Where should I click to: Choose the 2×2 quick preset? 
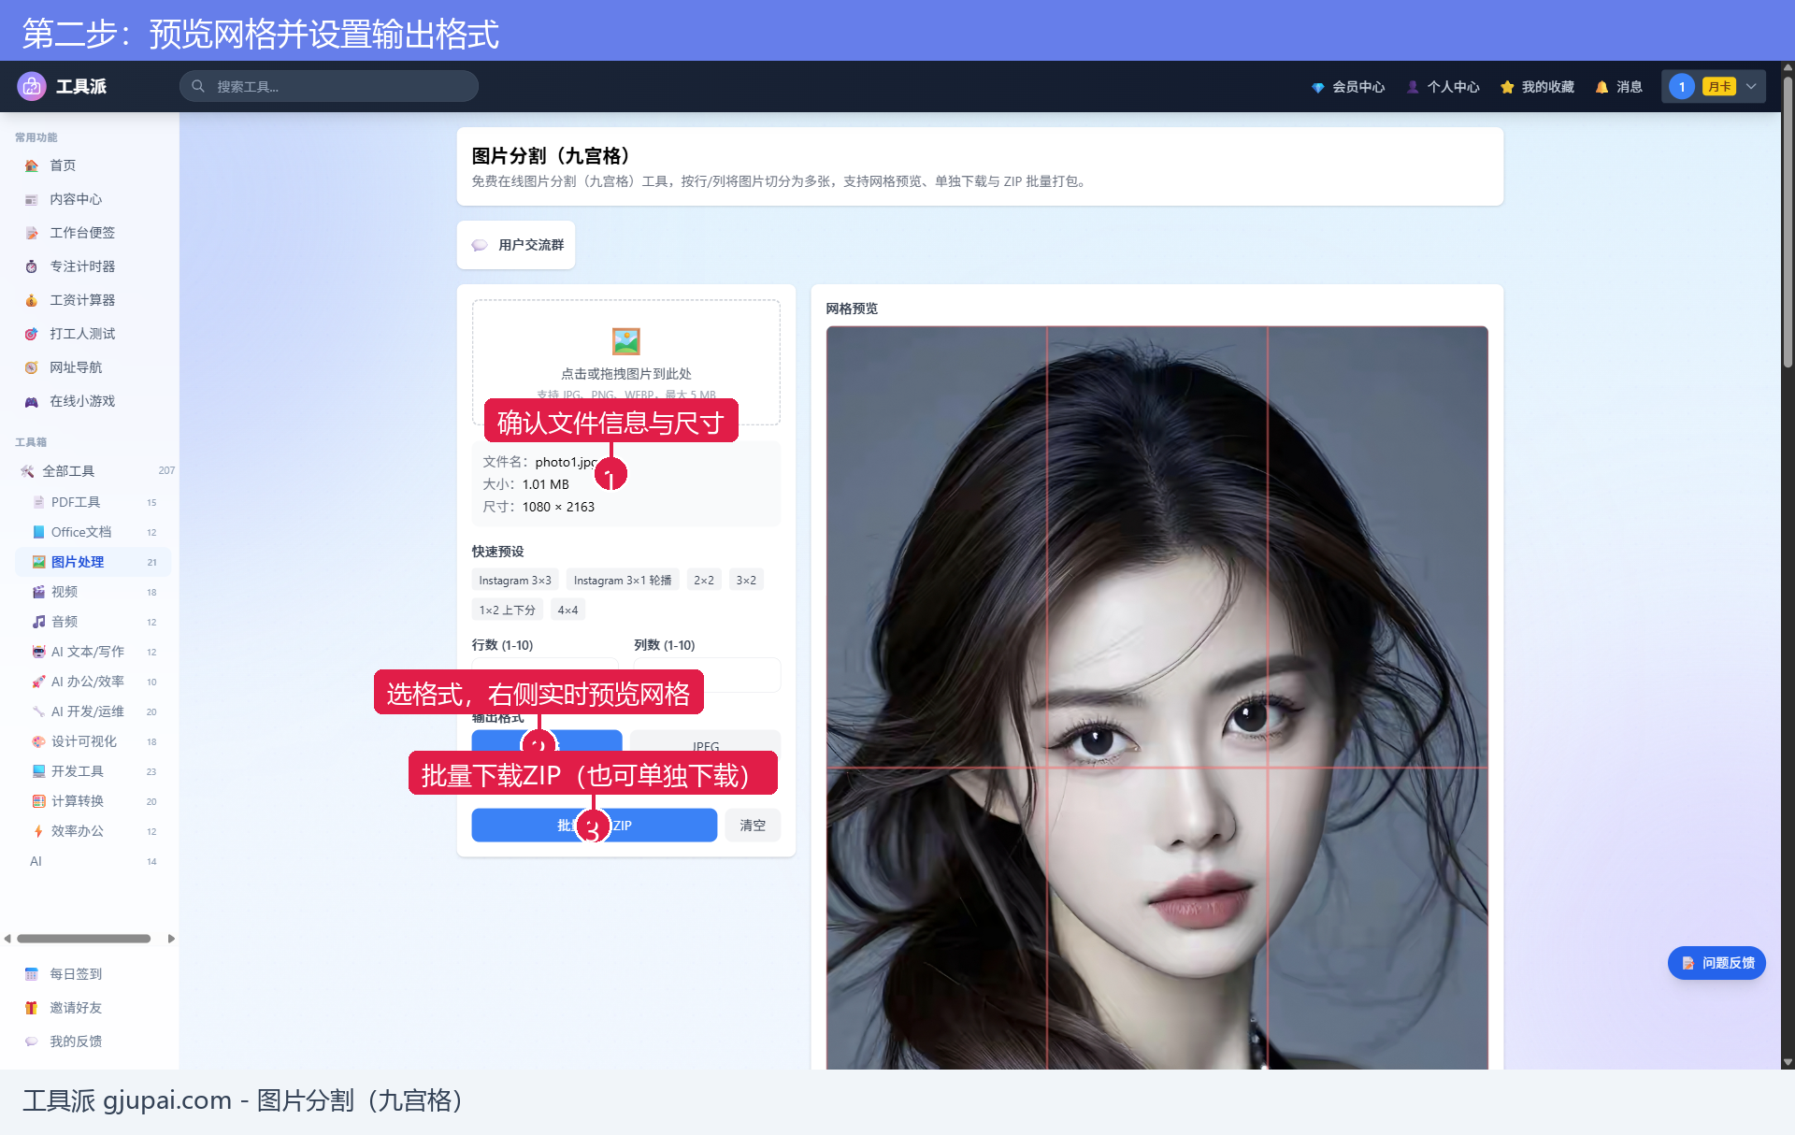[x=704, y=581]
